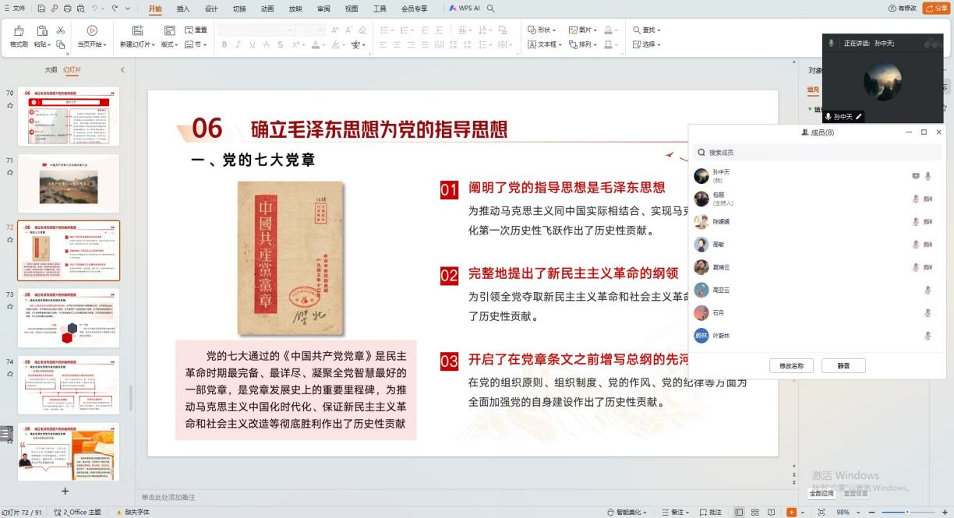Switch to the 大纲 outline tab
The width and height of the screenshot is (954, 518).
tap(51, 70)
